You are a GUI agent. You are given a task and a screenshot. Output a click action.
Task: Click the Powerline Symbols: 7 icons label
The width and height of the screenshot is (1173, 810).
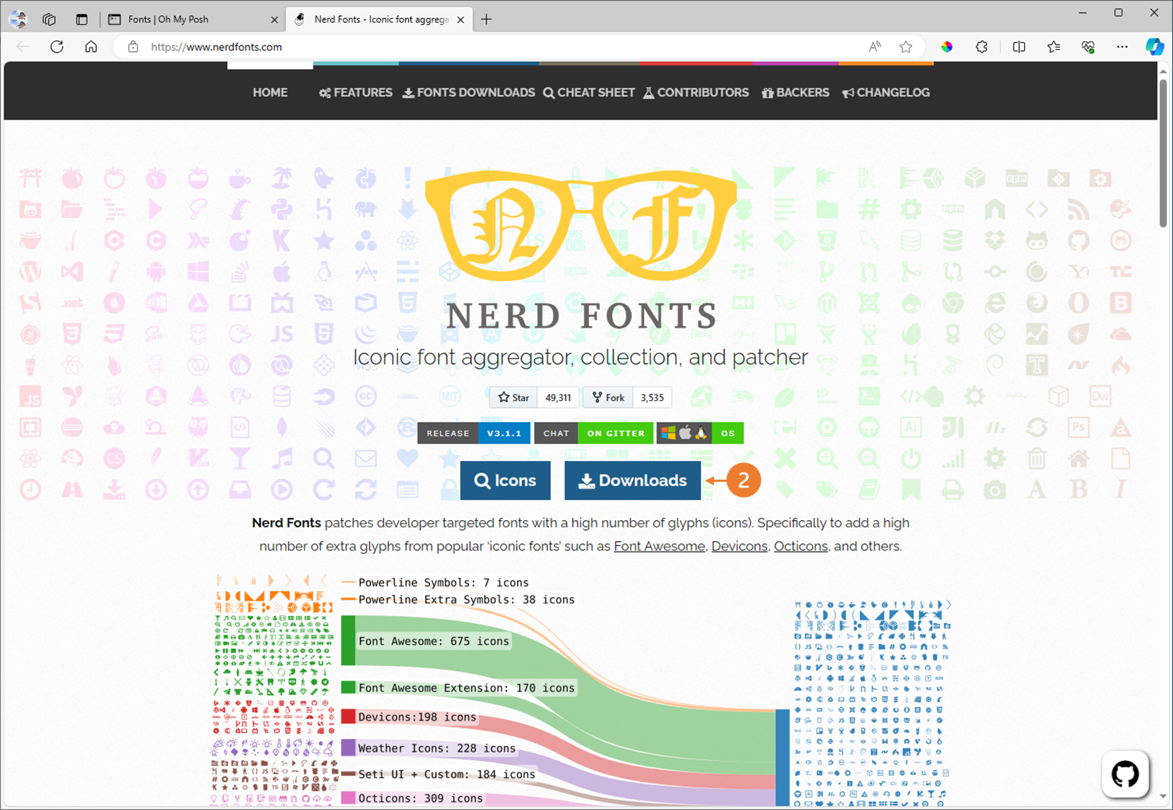pyautogui.click(x=443, y=582)
